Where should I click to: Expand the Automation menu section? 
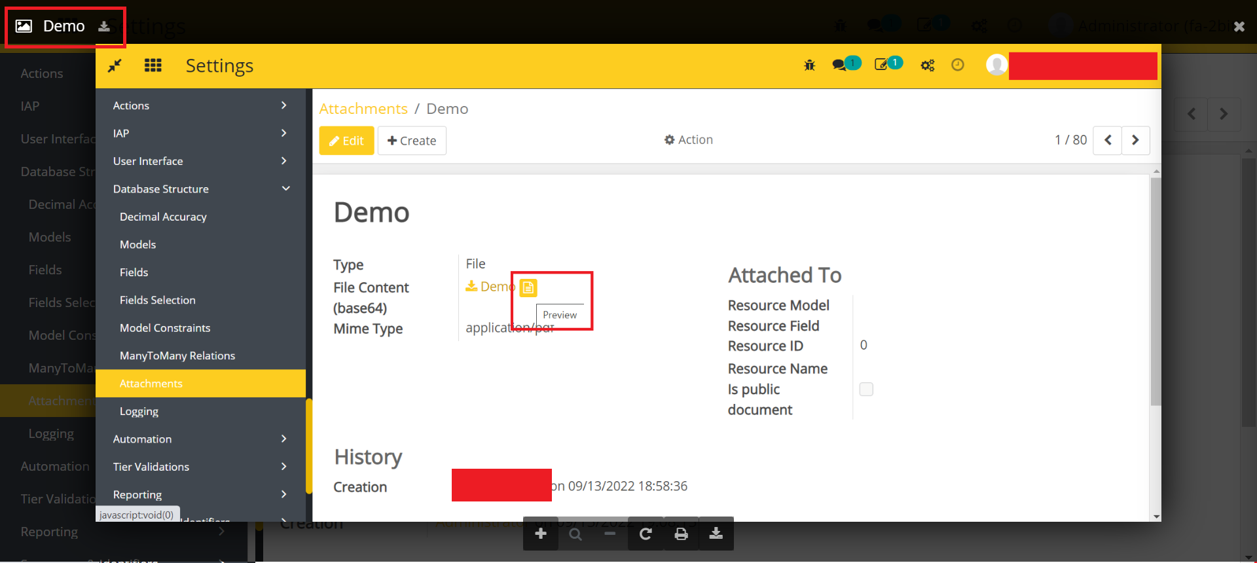click(x=200, y=439)
